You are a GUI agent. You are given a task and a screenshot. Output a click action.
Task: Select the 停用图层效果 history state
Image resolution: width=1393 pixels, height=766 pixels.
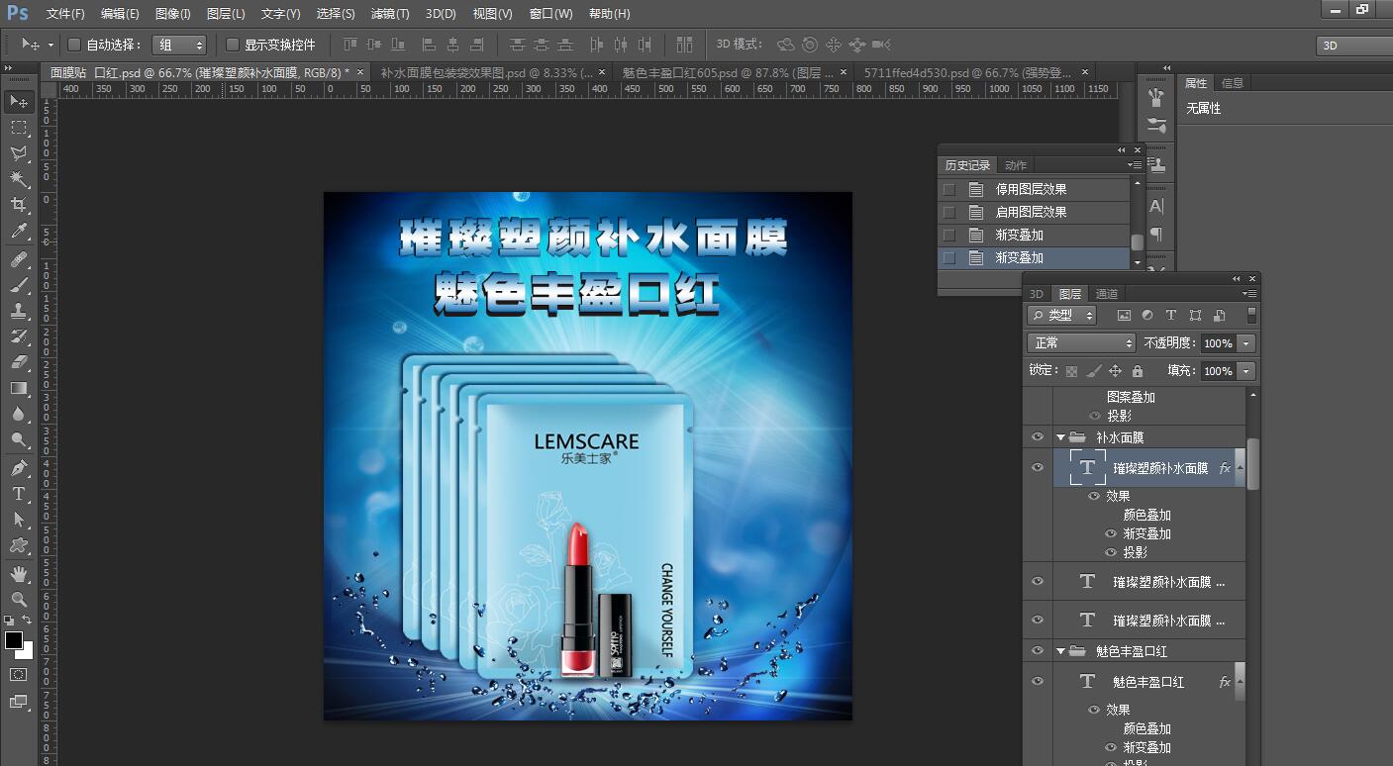(1034, 189)
